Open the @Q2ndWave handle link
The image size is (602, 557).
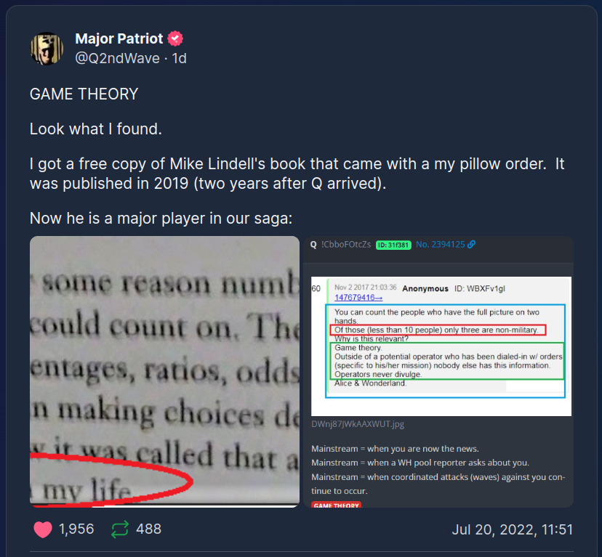[x=118, y=58]
